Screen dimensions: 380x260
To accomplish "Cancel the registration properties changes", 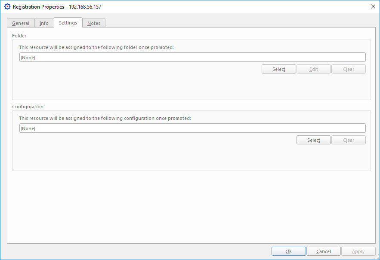I will [x=324, y=251].
